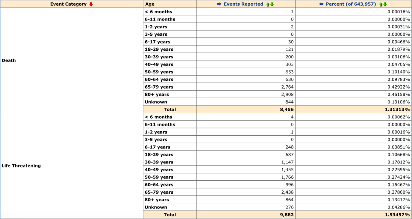Select the 65-79 years row under Life Threatening
The image size is (412, 219).
coord(159,192)
